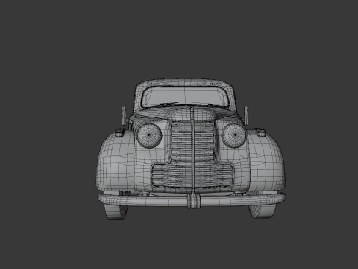Select the hood above the grille

(x=192, y=114)
